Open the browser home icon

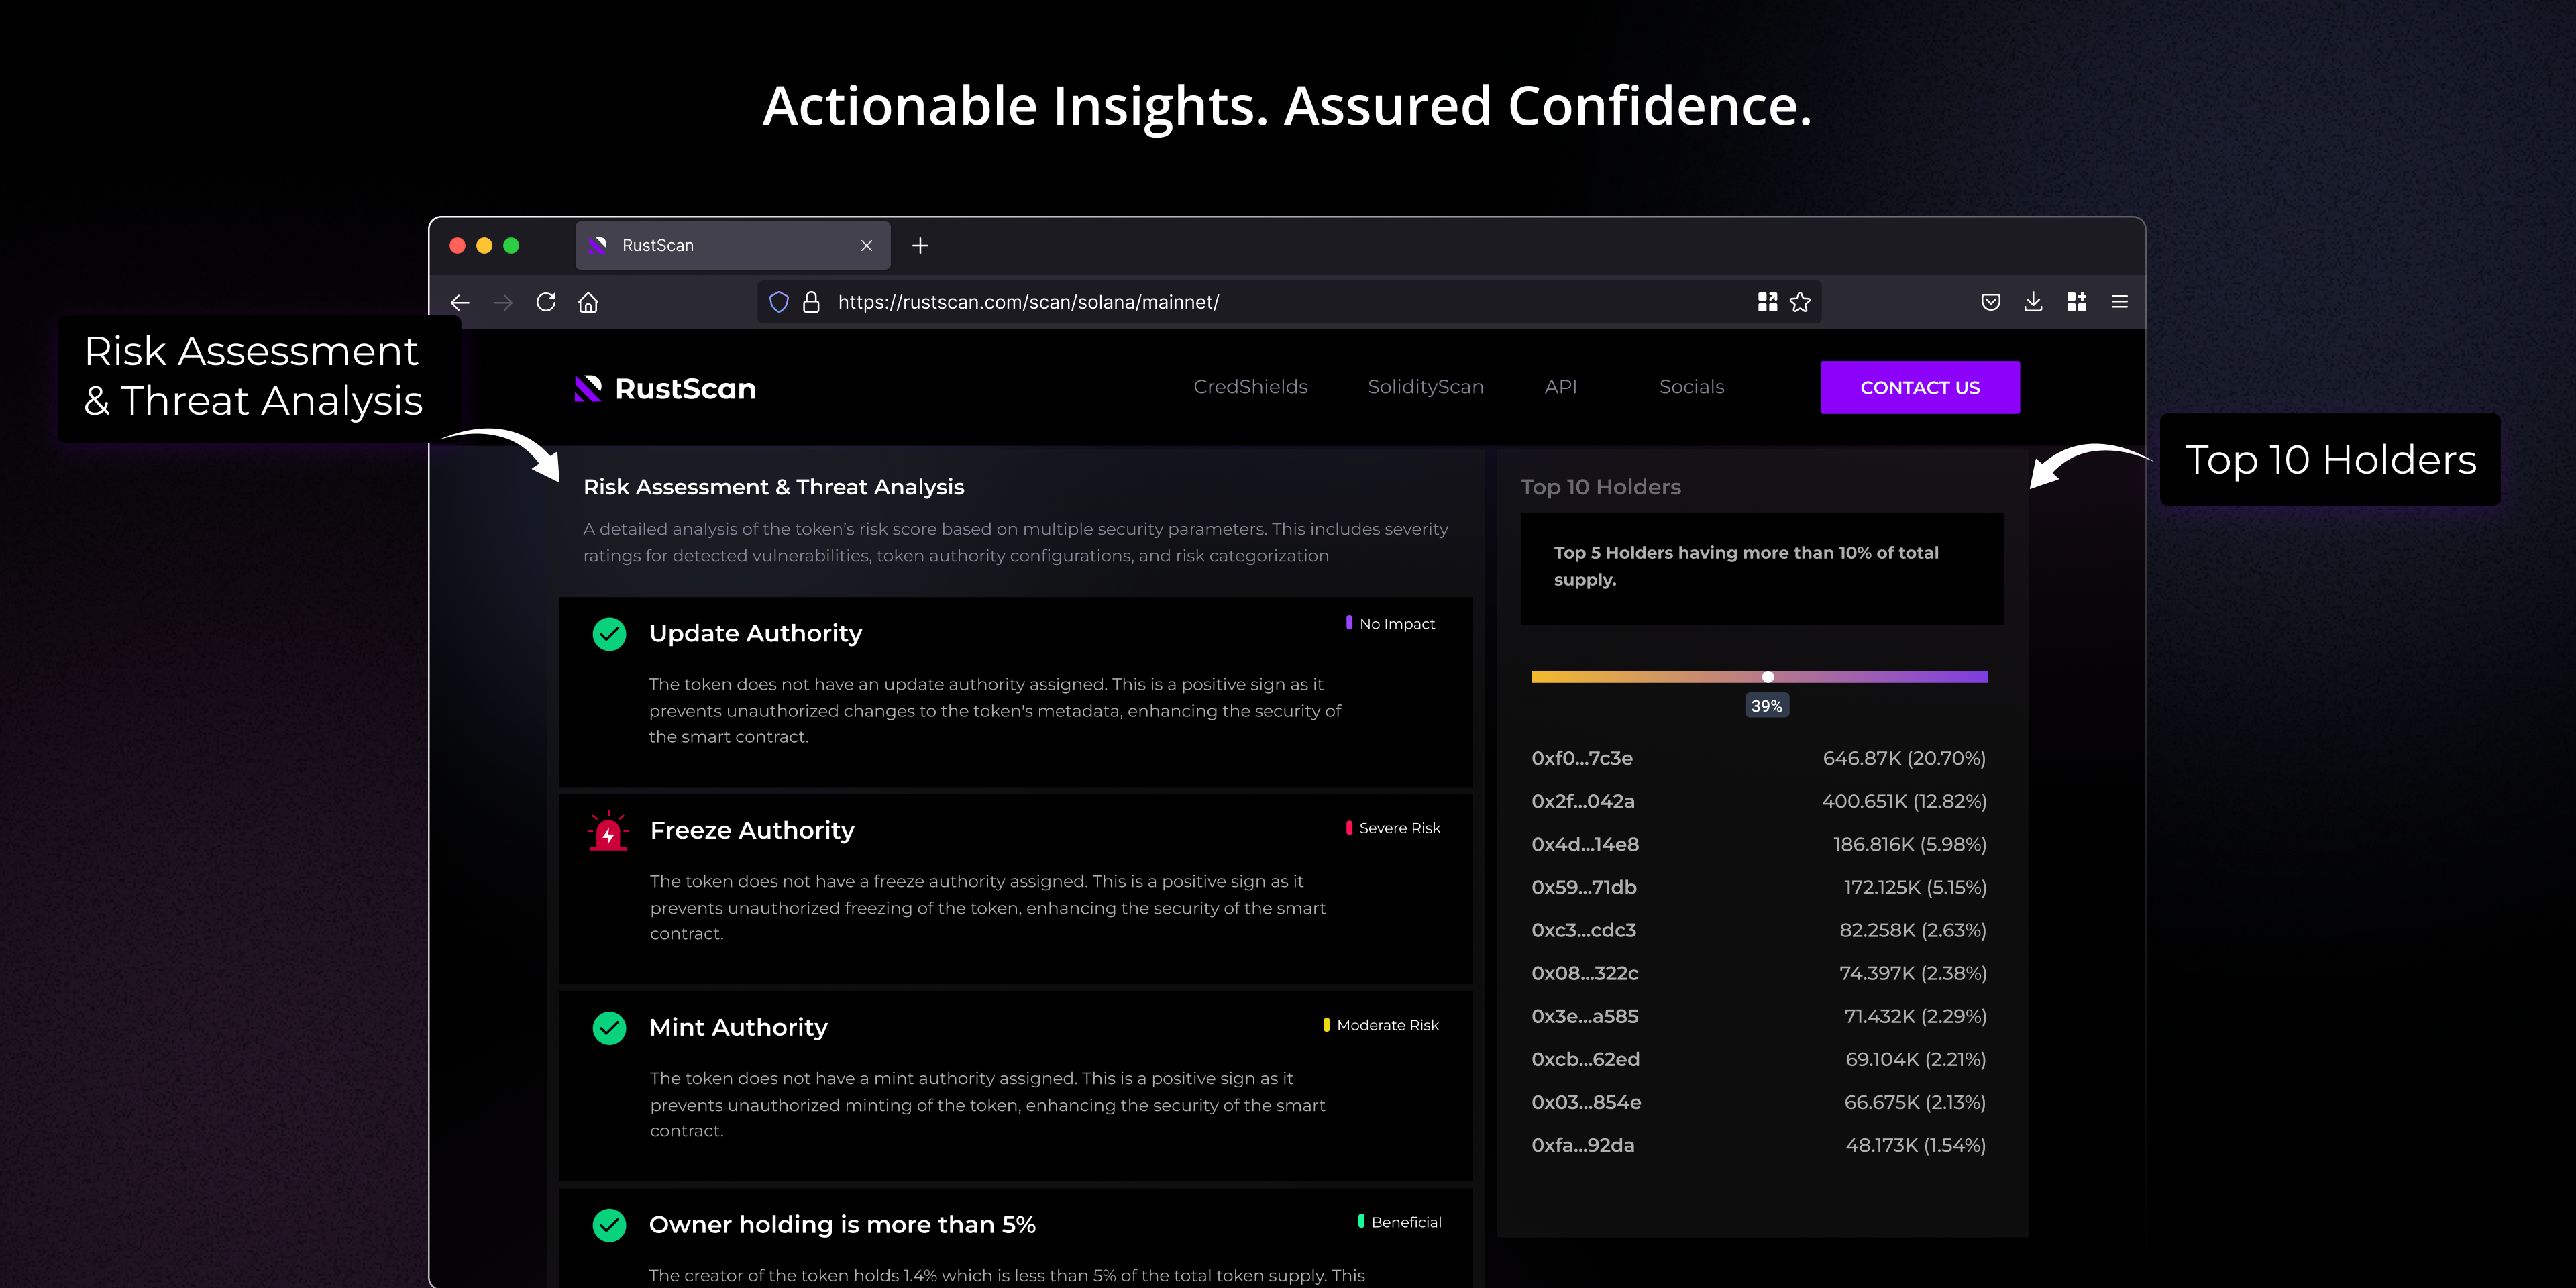point(588,302)
